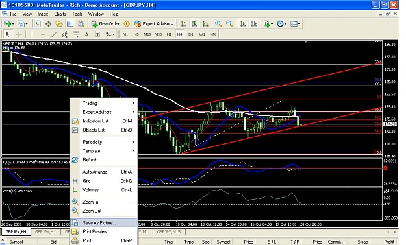Open the Periods clock dropdown
The image size is (406, 245).
tap(281, 24)
